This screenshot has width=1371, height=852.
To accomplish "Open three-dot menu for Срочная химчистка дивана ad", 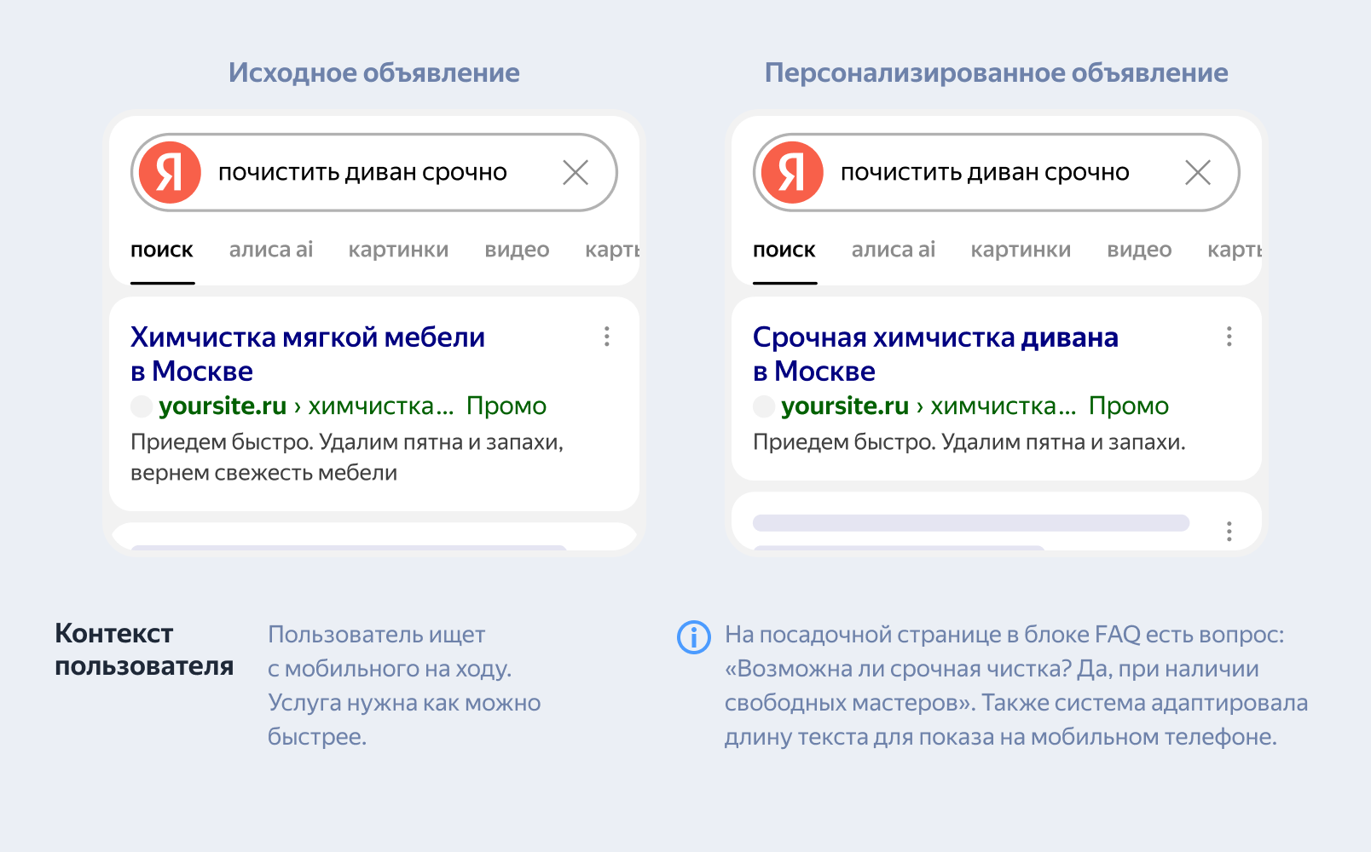I will point(1229,337).
